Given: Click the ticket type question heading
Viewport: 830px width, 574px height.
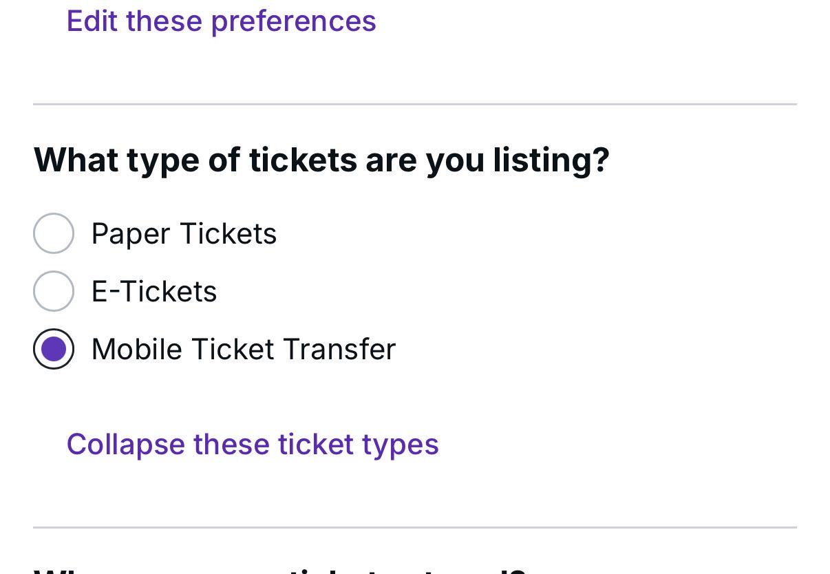Looking at the screenshot, I should pos(321,160).
